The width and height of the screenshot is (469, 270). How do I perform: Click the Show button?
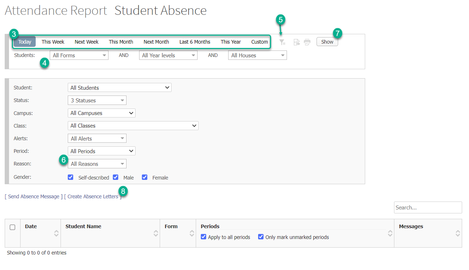327,41
